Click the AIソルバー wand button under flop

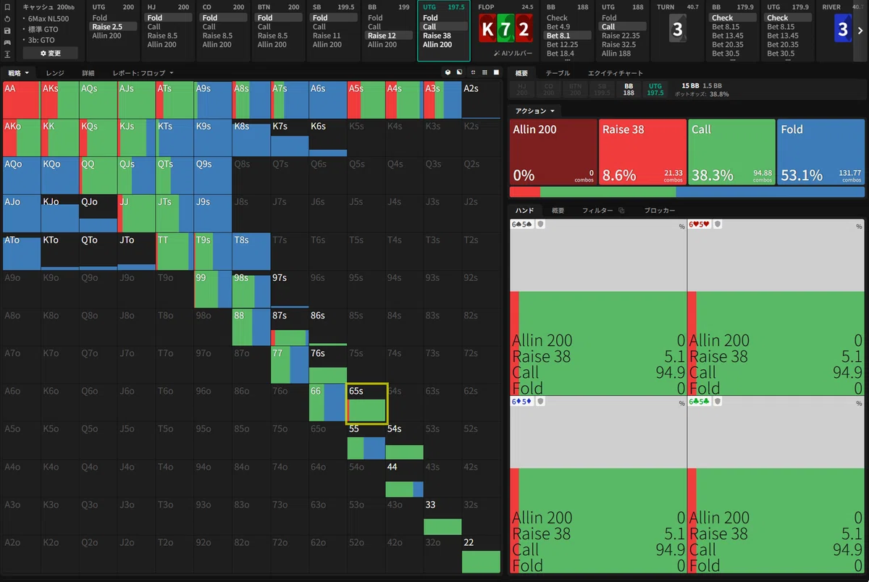[513, 54]
